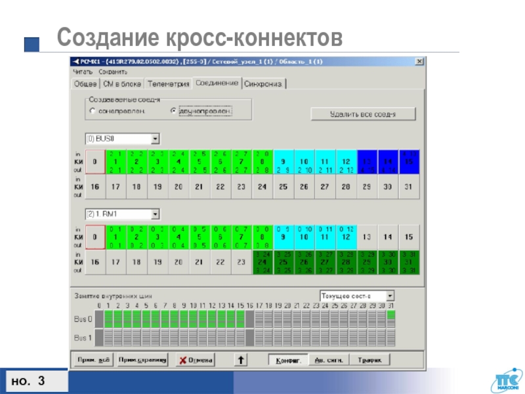The height and width of the screenshot is (394, 525).
Task: Switch to Конфиг. mode button
Action: pos(288,361)
